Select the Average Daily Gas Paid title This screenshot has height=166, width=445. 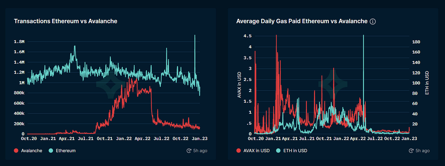tap(302, 21)
